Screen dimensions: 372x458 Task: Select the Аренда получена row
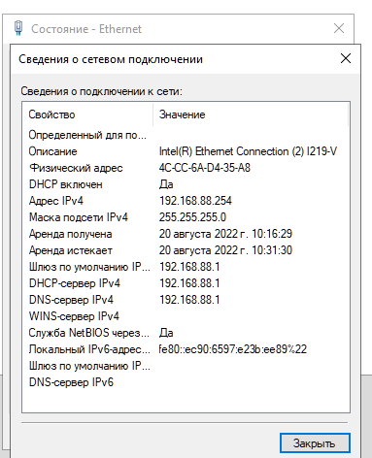[186, 234]
